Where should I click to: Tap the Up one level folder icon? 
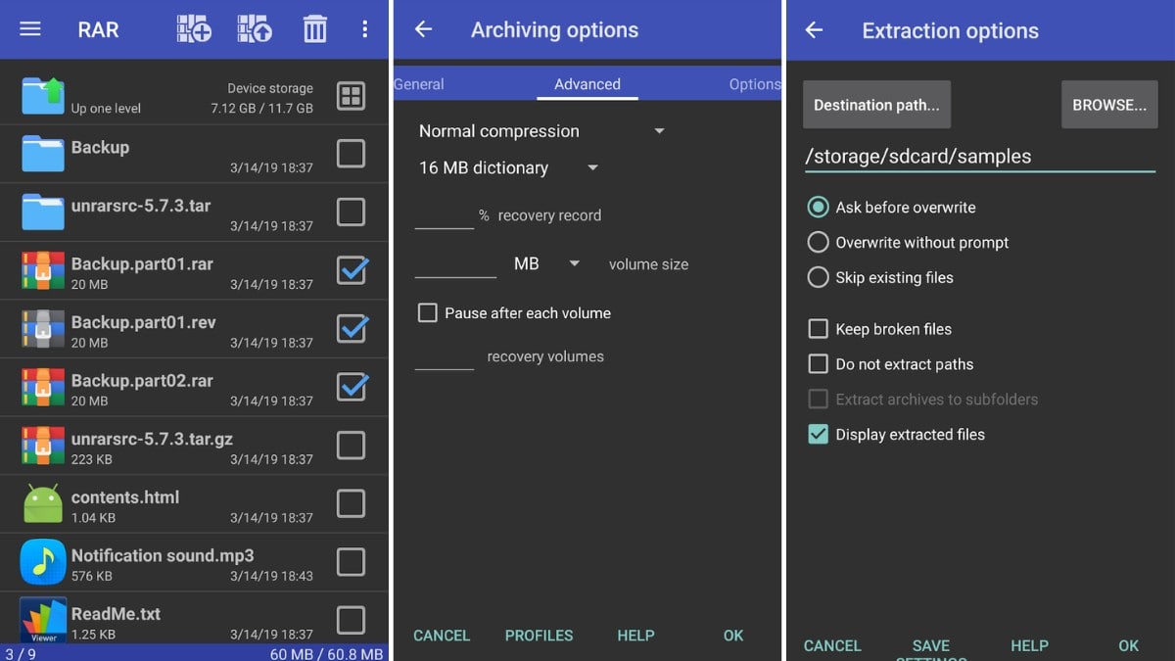click(43, 95)
